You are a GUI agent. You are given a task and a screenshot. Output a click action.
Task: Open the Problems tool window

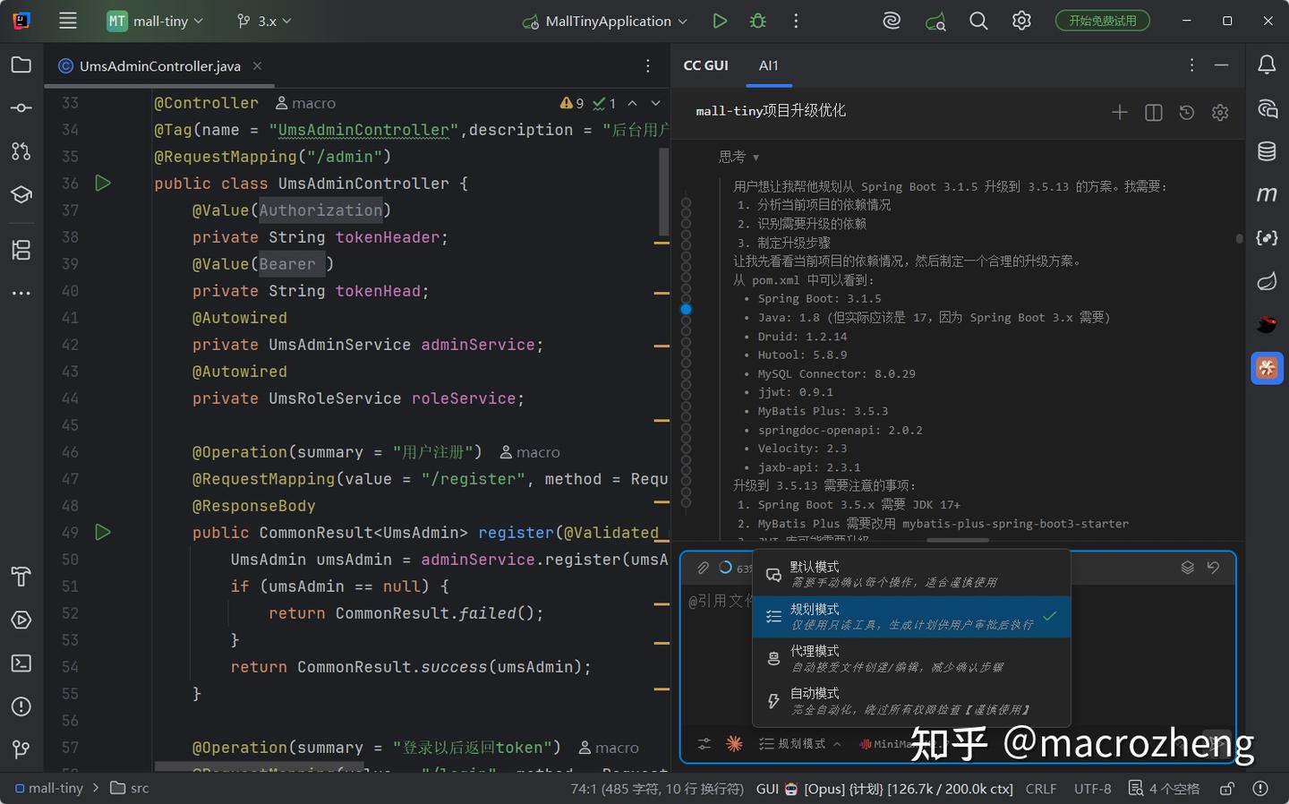coord(21,706)
